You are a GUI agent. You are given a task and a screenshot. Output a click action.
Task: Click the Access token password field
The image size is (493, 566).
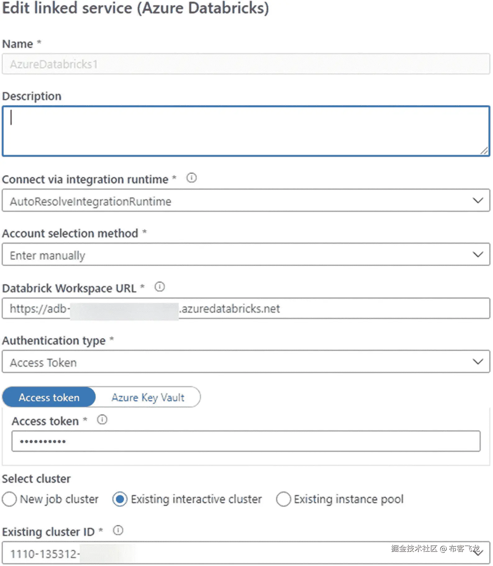pos(246,441)
